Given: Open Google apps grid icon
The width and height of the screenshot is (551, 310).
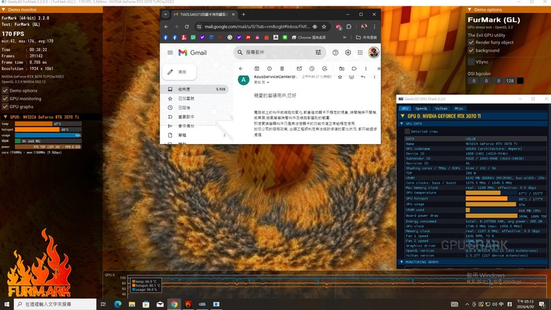Looking at the screenshot, I should pyautogui.click(x=360, y=53).
